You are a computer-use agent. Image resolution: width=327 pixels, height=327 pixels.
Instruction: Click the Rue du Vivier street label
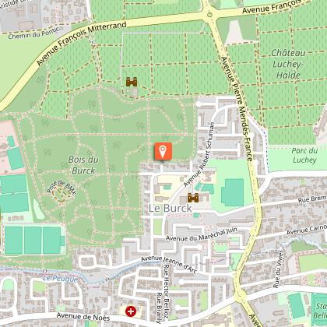277,269
